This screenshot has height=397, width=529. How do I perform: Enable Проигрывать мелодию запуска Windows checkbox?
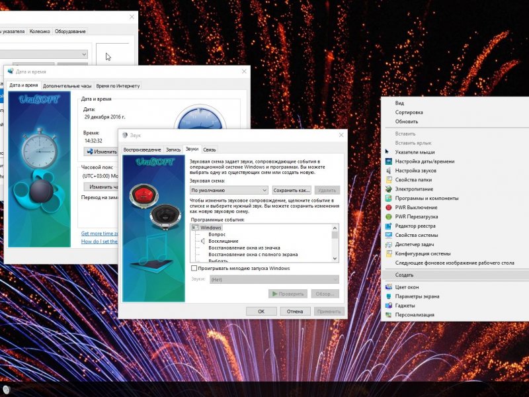[194, 269]
